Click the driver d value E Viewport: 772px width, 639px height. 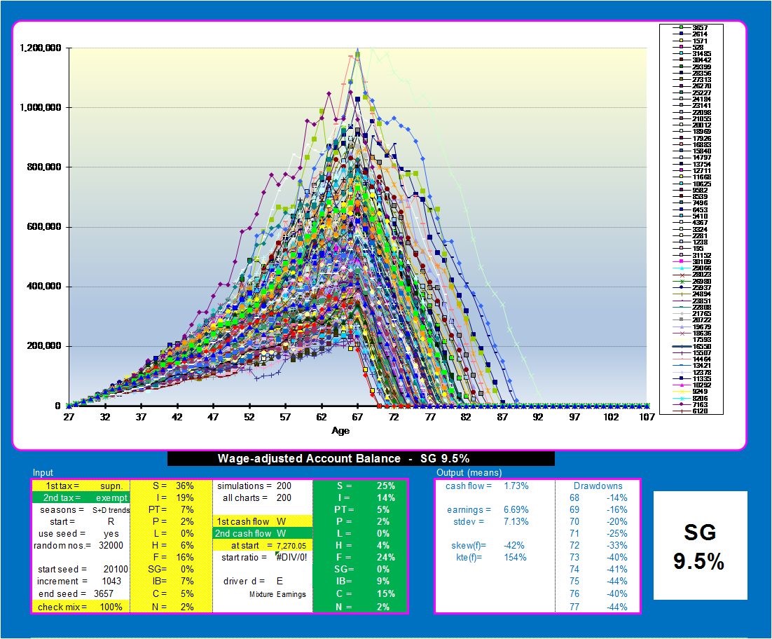point(280,581)
